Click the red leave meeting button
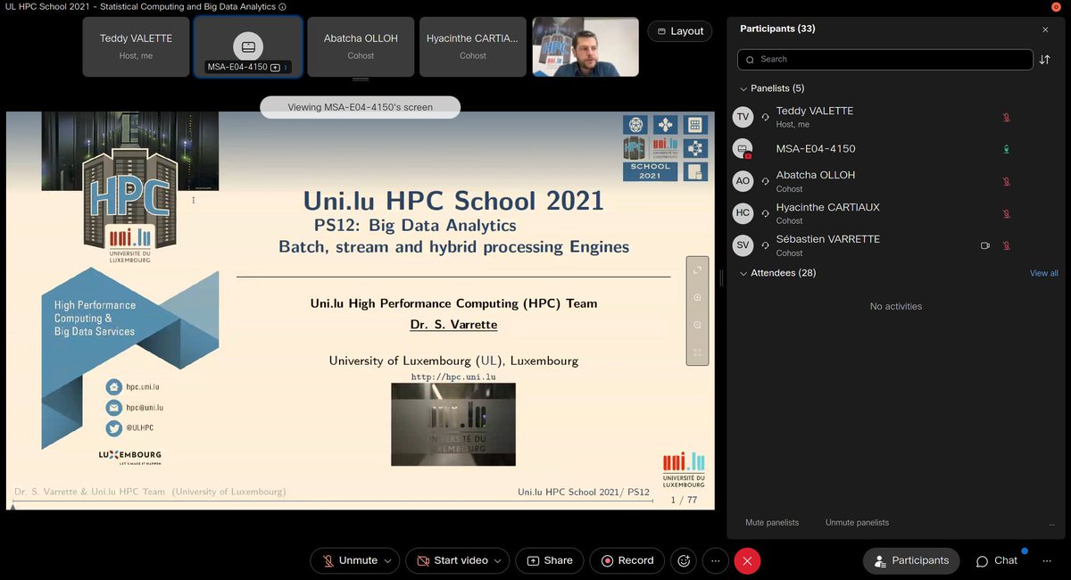The width and height of the screenshot is (1071, 580). 747,560
